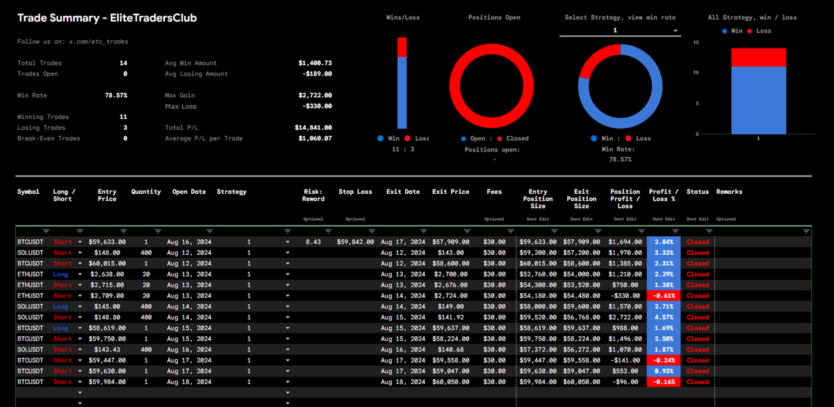Click the blue Win legend dot under Wins/Loss
The height and width of the screenshot is (407, 834).
pyautogui.click(x=380, y=138)
